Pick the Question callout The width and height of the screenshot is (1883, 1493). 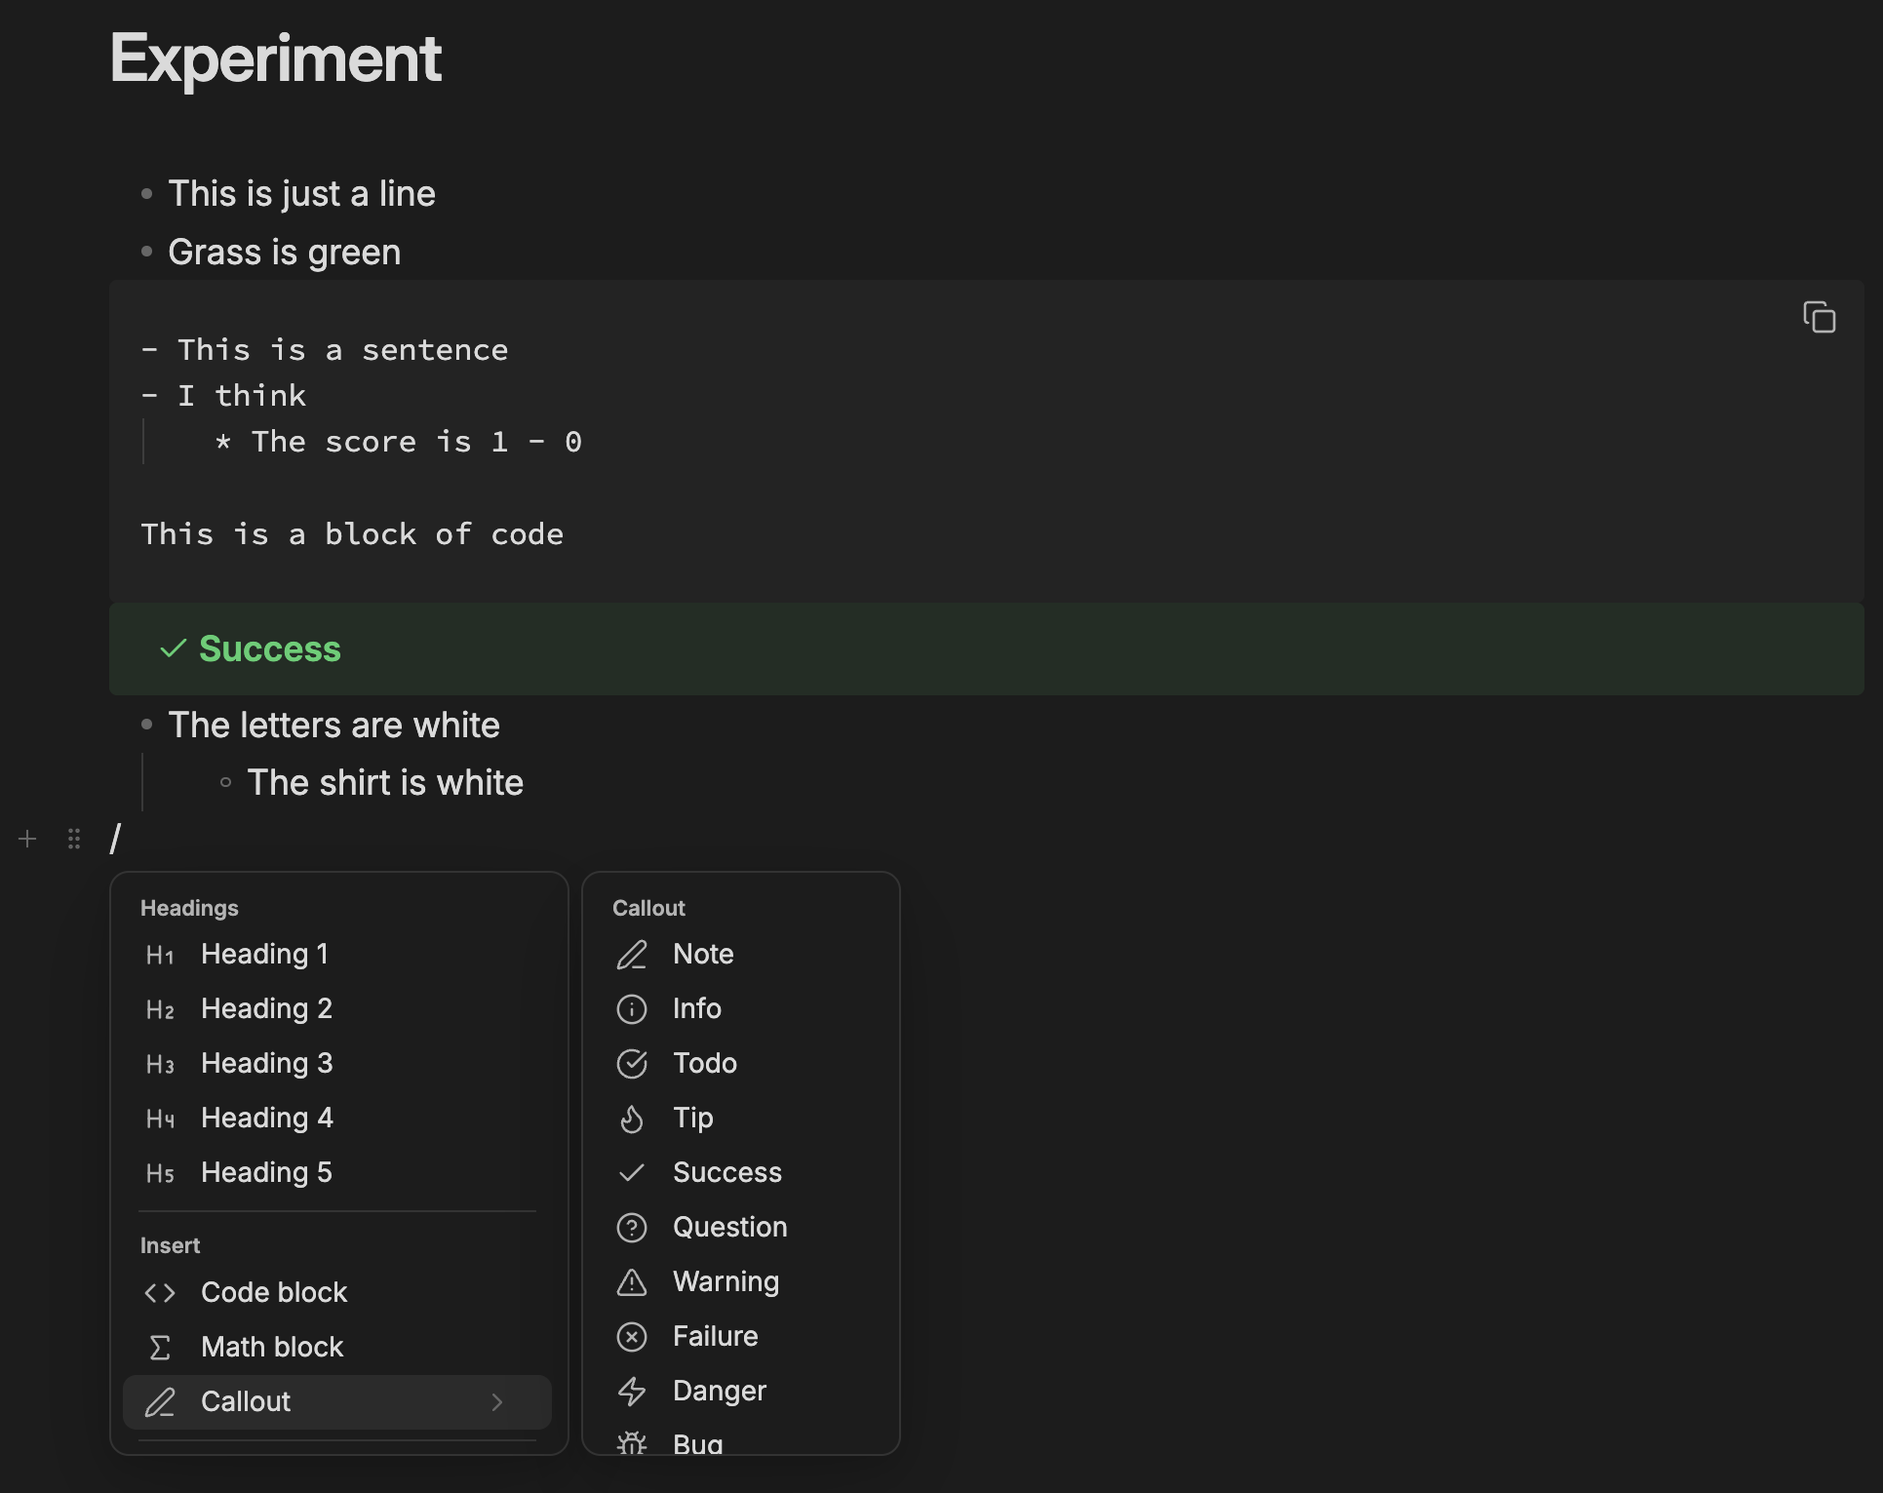(740, 1228)
